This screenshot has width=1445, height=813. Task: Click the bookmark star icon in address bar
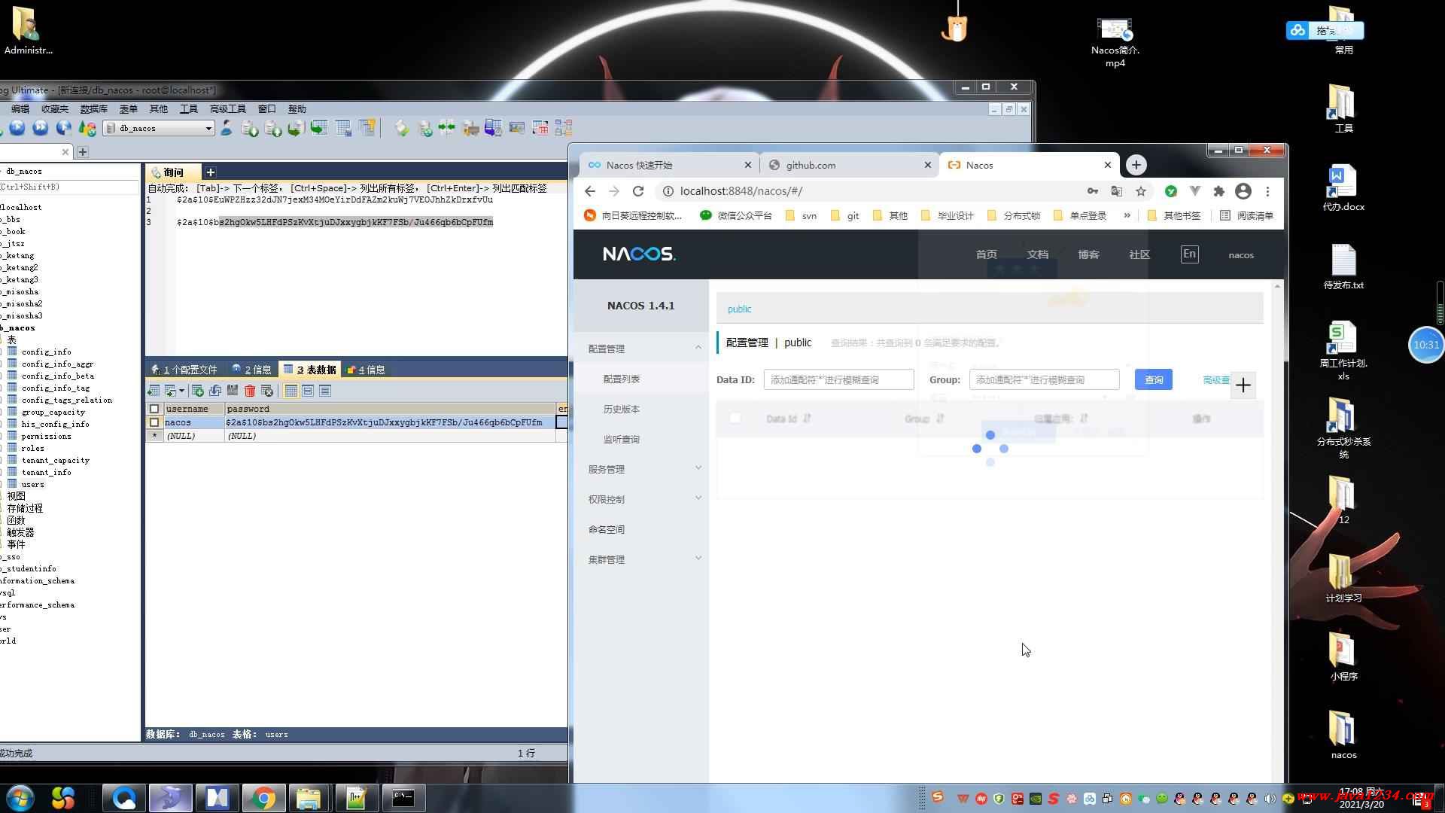pyautogui.click(x=1141, y=191)
